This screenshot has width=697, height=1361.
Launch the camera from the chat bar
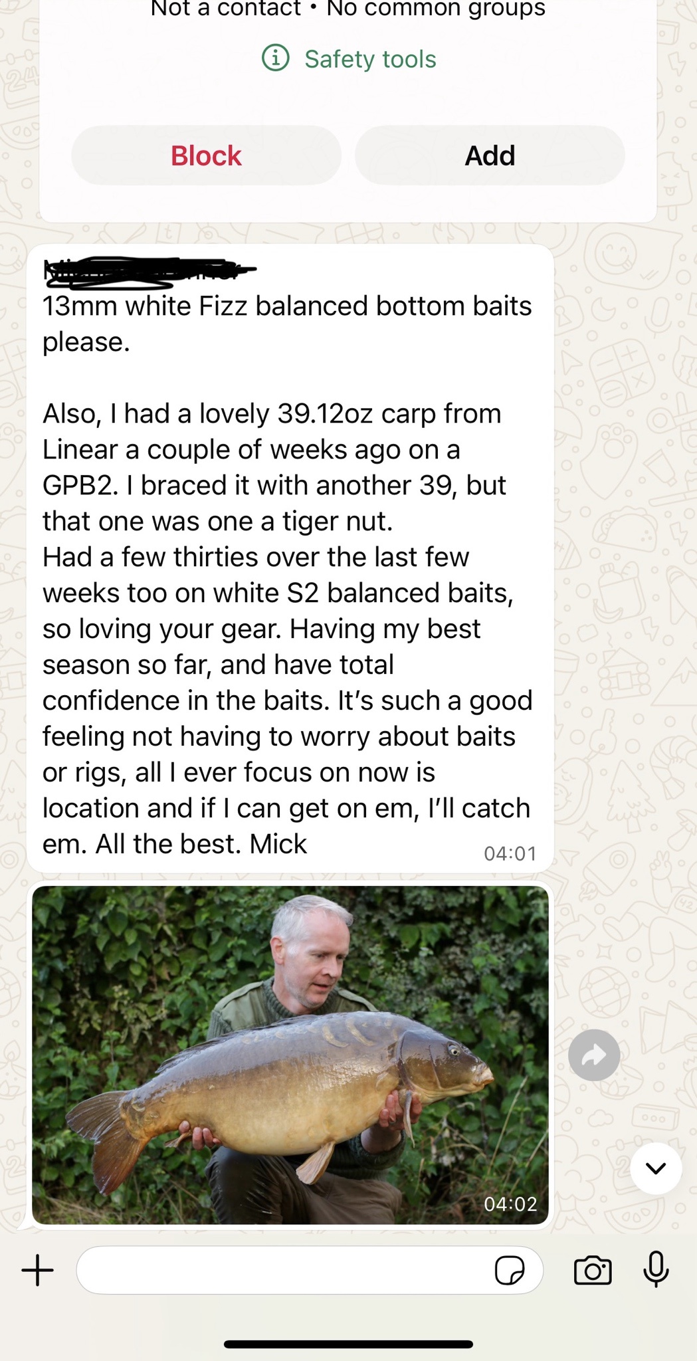[592, 1270]
